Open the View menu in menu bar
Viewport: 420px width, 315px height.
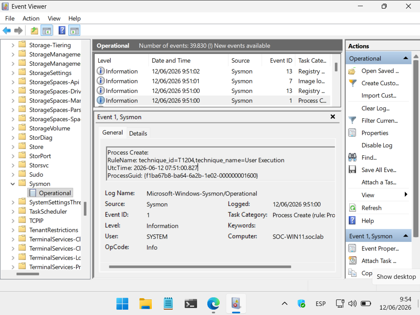54,18
